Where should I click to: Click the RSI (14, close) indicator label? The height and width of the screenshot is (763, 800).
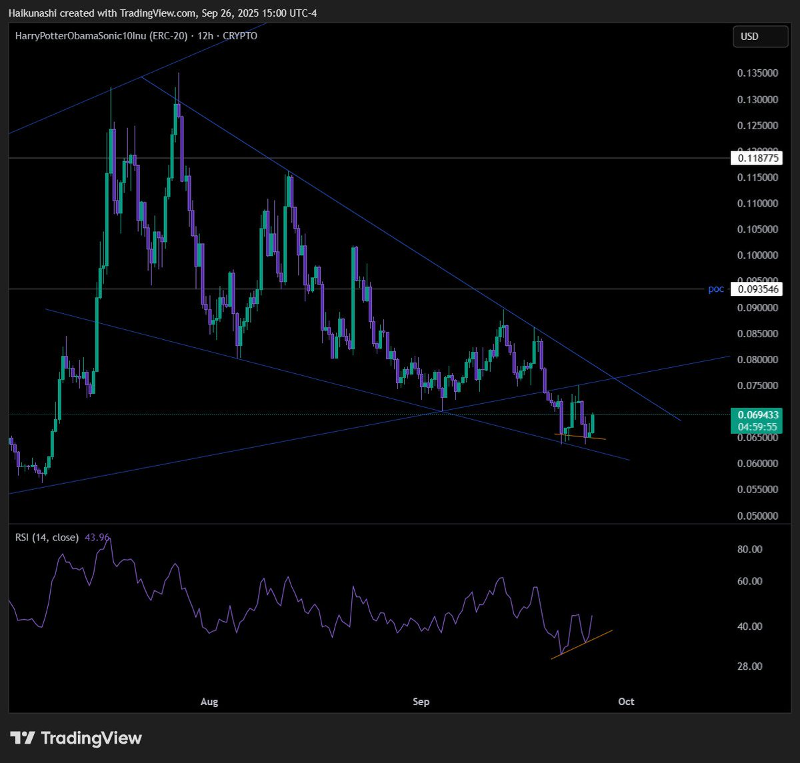coord(47,537)
